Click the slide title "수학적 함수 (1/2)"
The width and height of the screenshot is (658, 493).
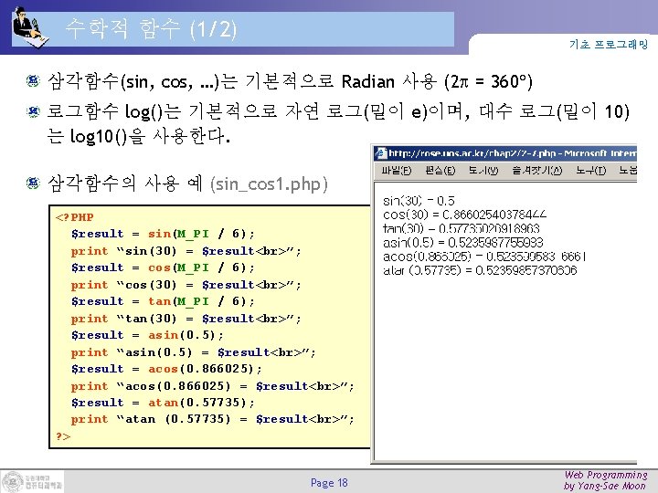coord(151,29)
